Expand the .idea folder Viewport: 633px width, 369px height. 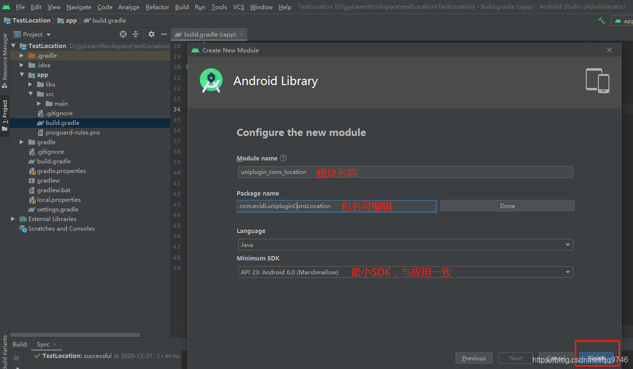point(22,65)
